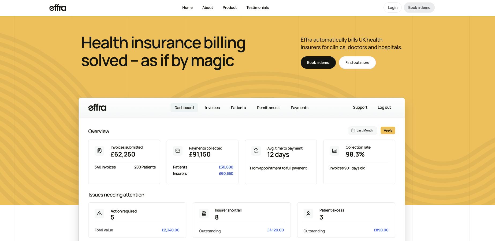Click the Patient excess person icon
This screenshot has width=495, height=241.
coord(308,214)
